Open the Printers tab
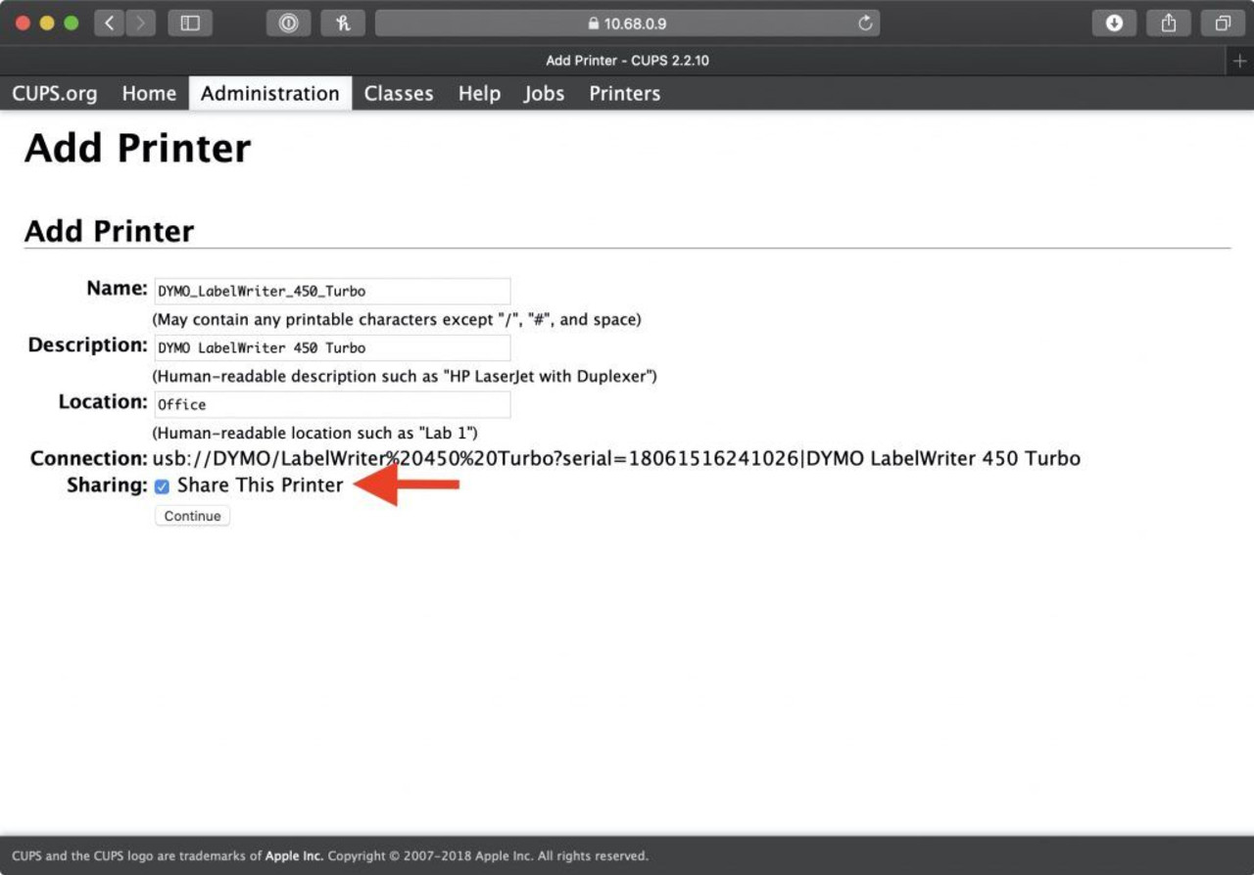Image resolution: width=1254 pixels, height=875 pixels. (624, 94)
